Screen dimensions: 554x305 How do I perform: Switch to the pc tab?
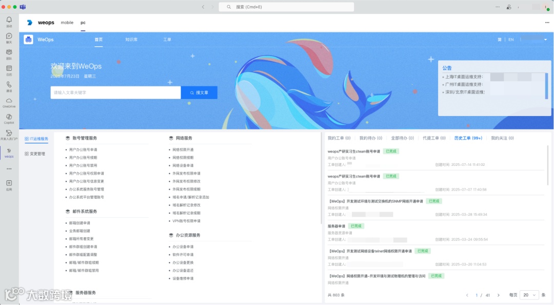coord(83,22)
